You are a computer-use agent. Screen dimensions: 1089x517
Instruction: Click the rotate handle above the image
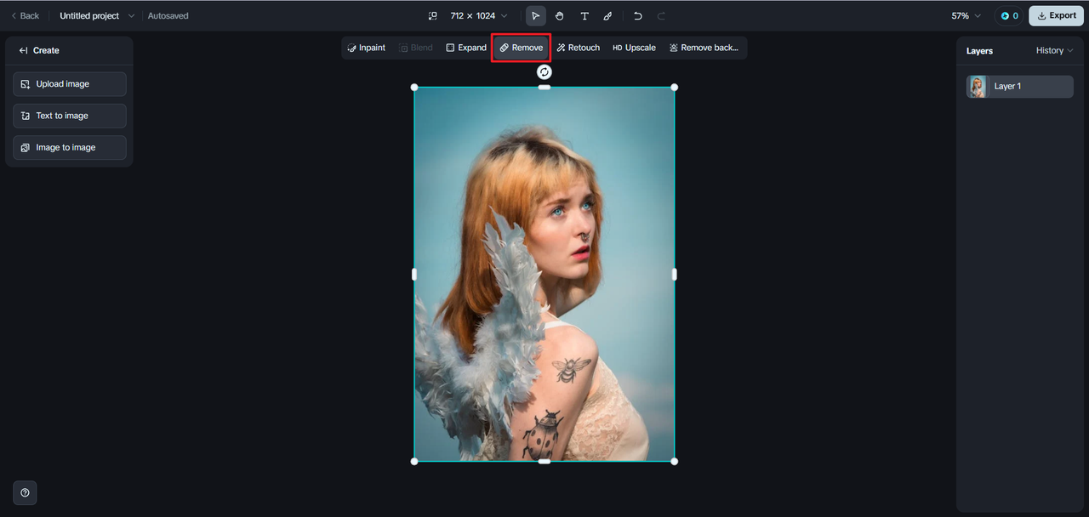click(x=544, y=72)
